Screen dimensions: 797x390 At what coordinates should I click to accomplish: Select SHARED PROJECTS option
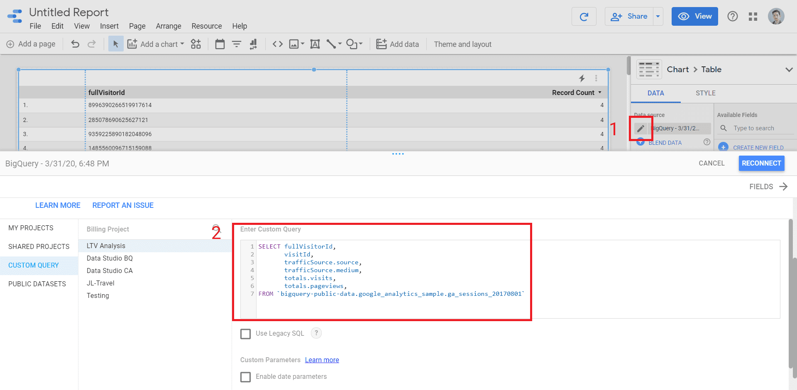39,247
